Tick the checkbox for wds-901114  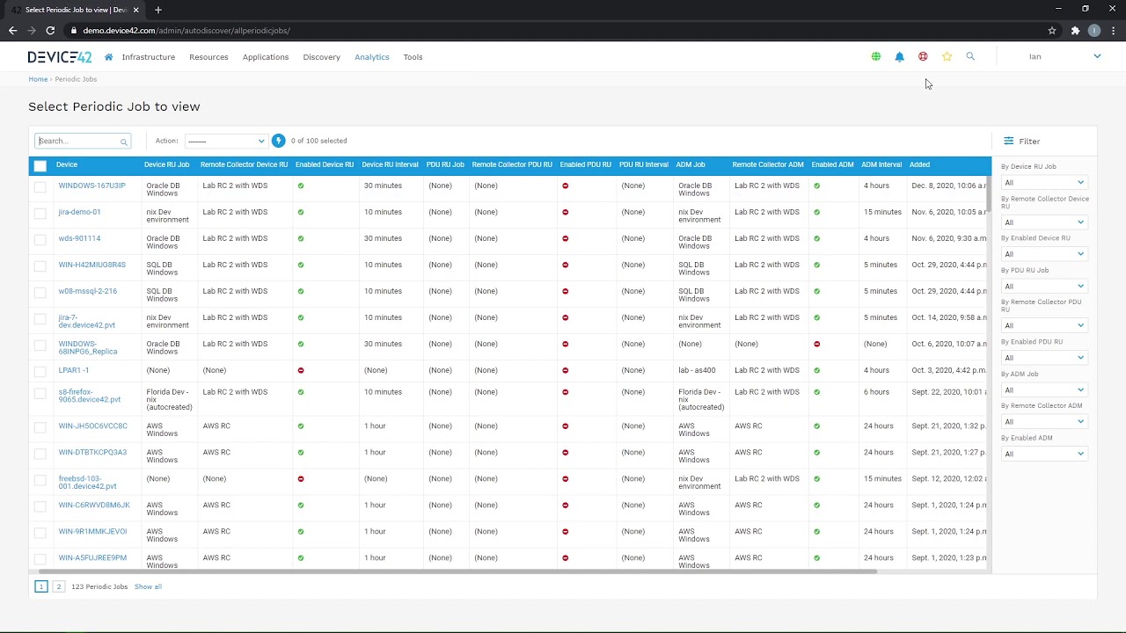(x=40, y=239)
